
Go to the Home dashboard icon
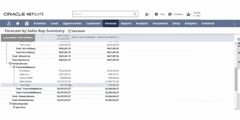27,23
